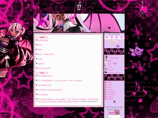
Task: Visit the 'gallery' offsite link
Action: [110, 97]
